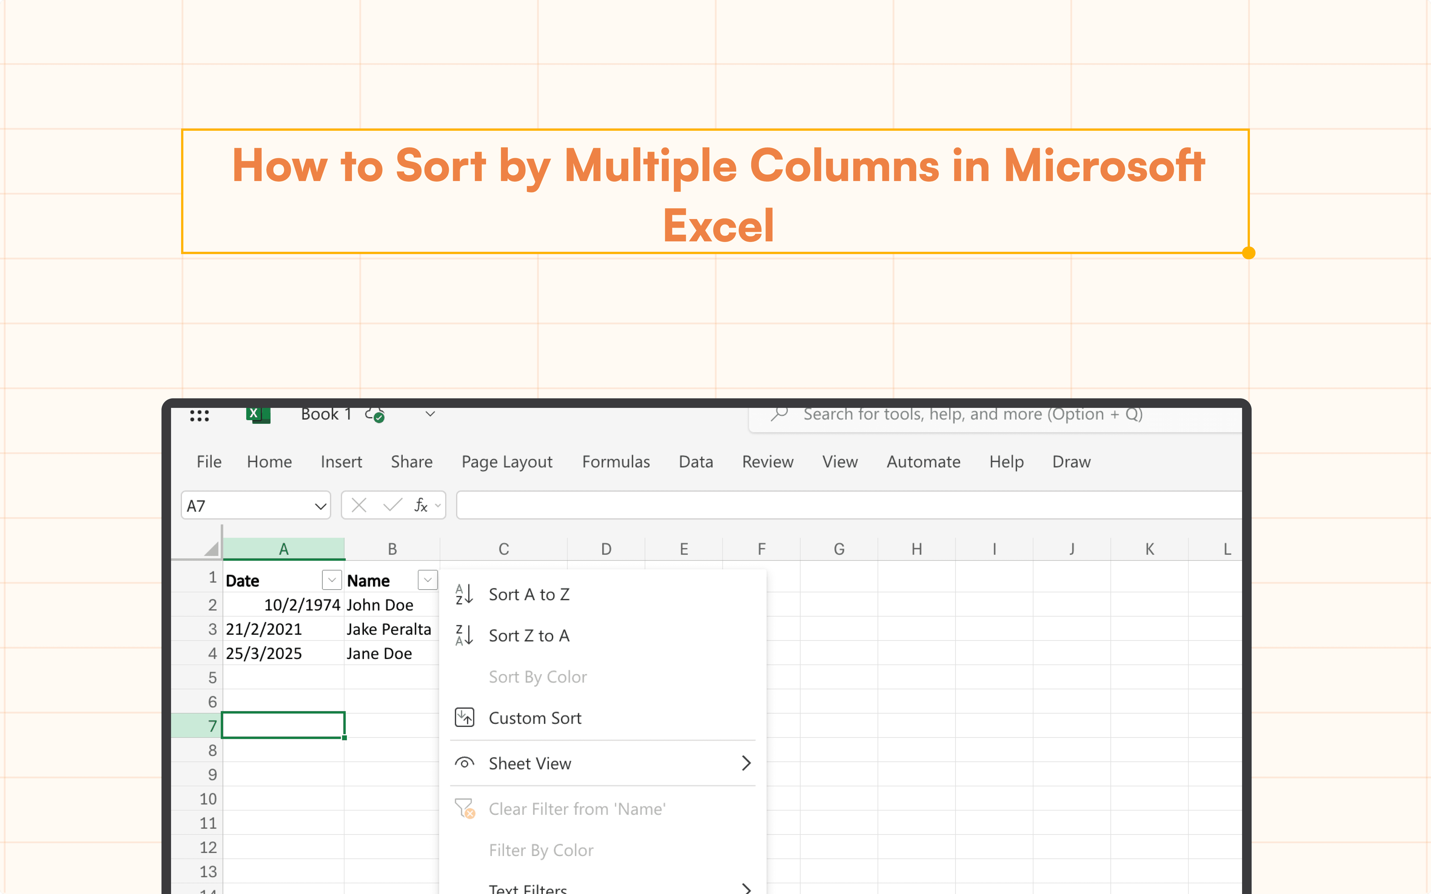Click the select-all corner triangle

(212, 549)
